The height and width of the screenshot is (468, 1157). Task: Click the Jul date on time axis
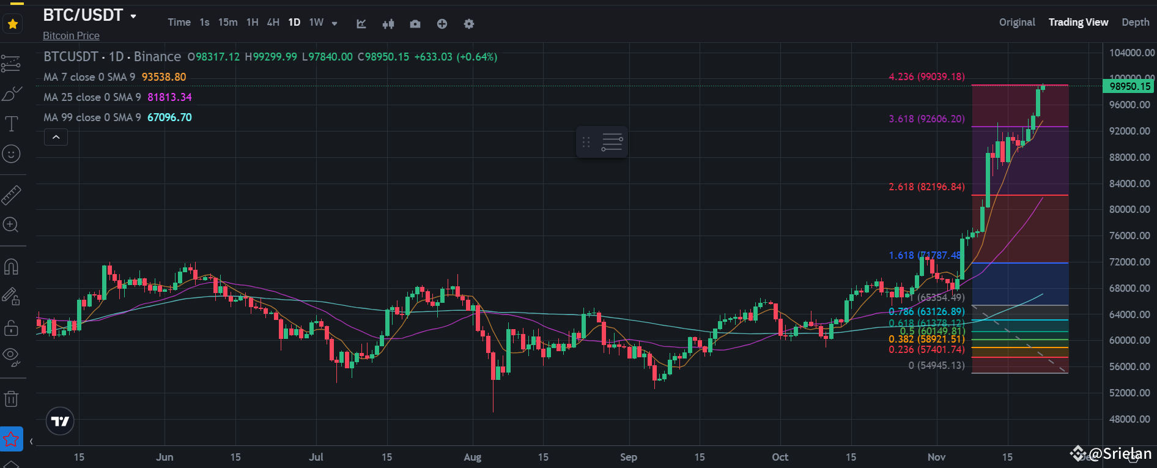pos(316,457)
